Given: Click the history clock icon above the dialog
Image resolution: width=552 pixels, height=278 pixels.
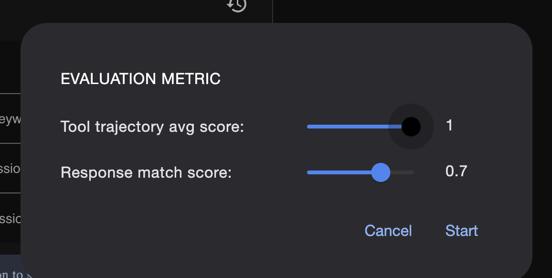Looking at the screenshot, I should [x=237, y=5].
